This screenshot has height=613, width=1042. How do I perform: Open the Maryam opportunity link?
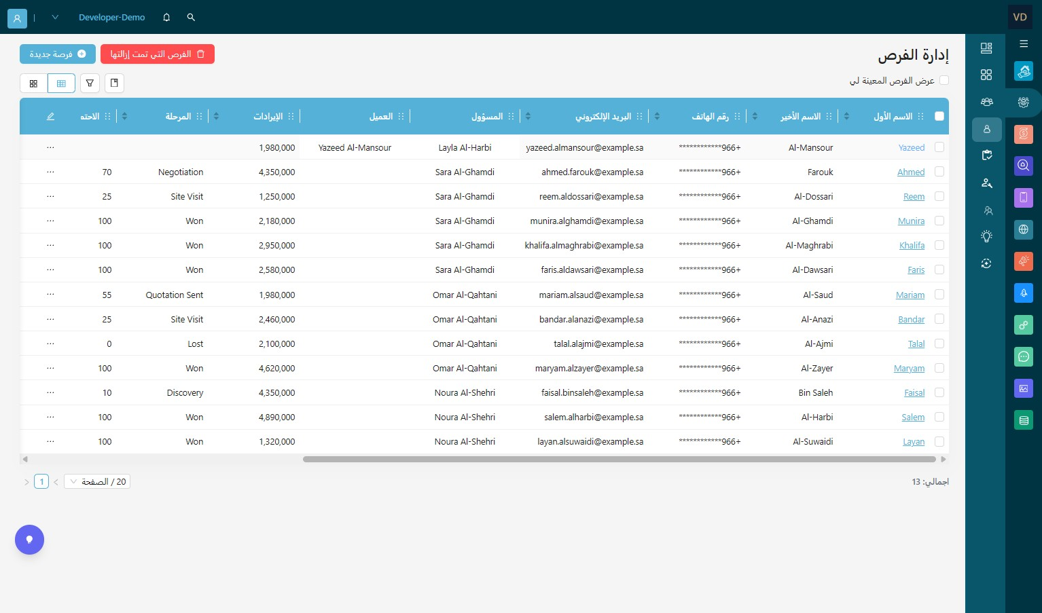click(x=910, y=369)
